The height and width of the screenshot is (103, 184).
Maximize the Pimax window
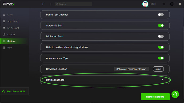pyautogui.click(x=172, y=4)
